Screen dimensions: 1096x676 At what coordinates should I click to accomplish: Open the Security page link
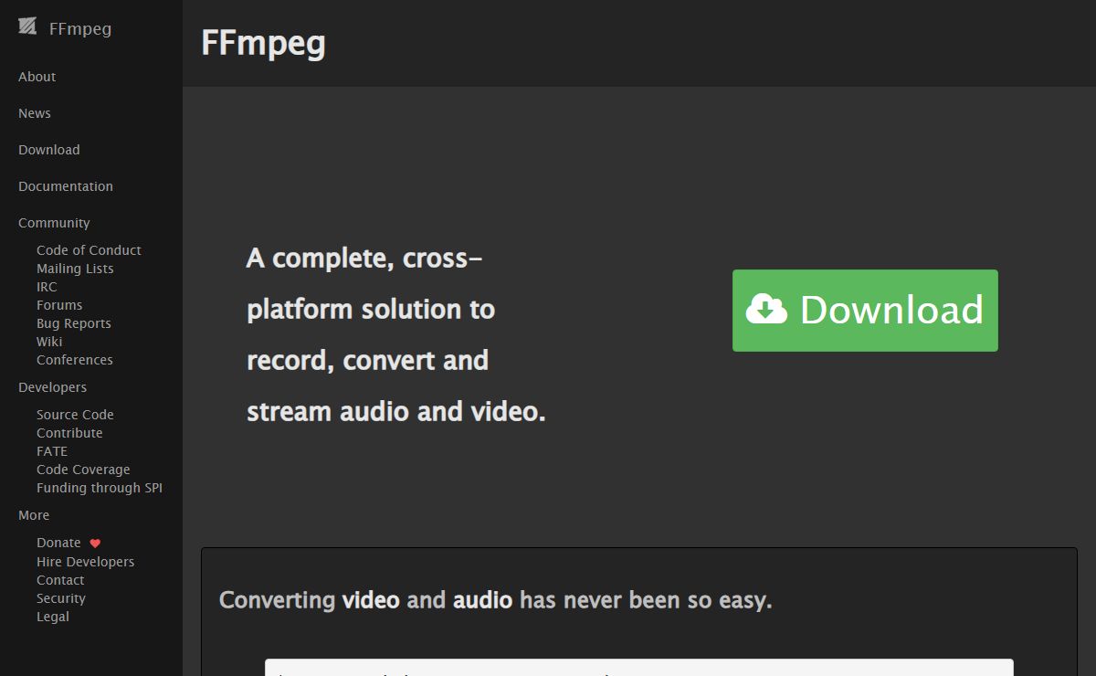coord(61,598)
